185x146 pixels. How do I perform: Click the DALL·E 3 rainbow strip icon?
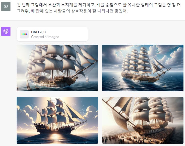click(24, 34)
